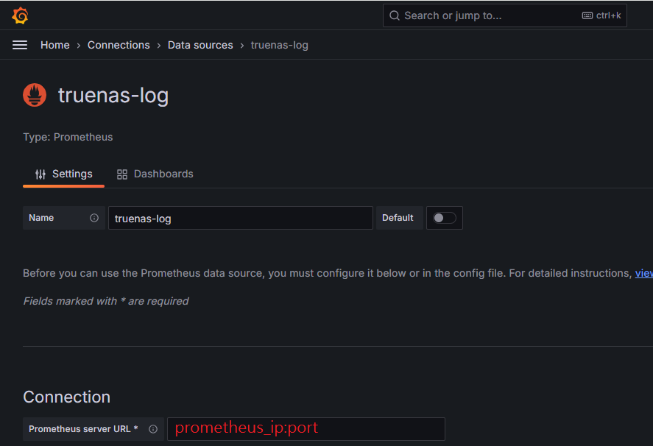Navigate to Home via breadcrumb
The image size is (653, 446).
coord(54,45)
